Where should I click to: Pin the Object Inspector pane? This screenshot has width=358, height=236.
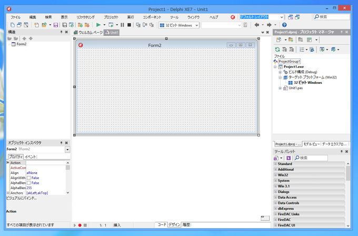(x=61, y=143)
